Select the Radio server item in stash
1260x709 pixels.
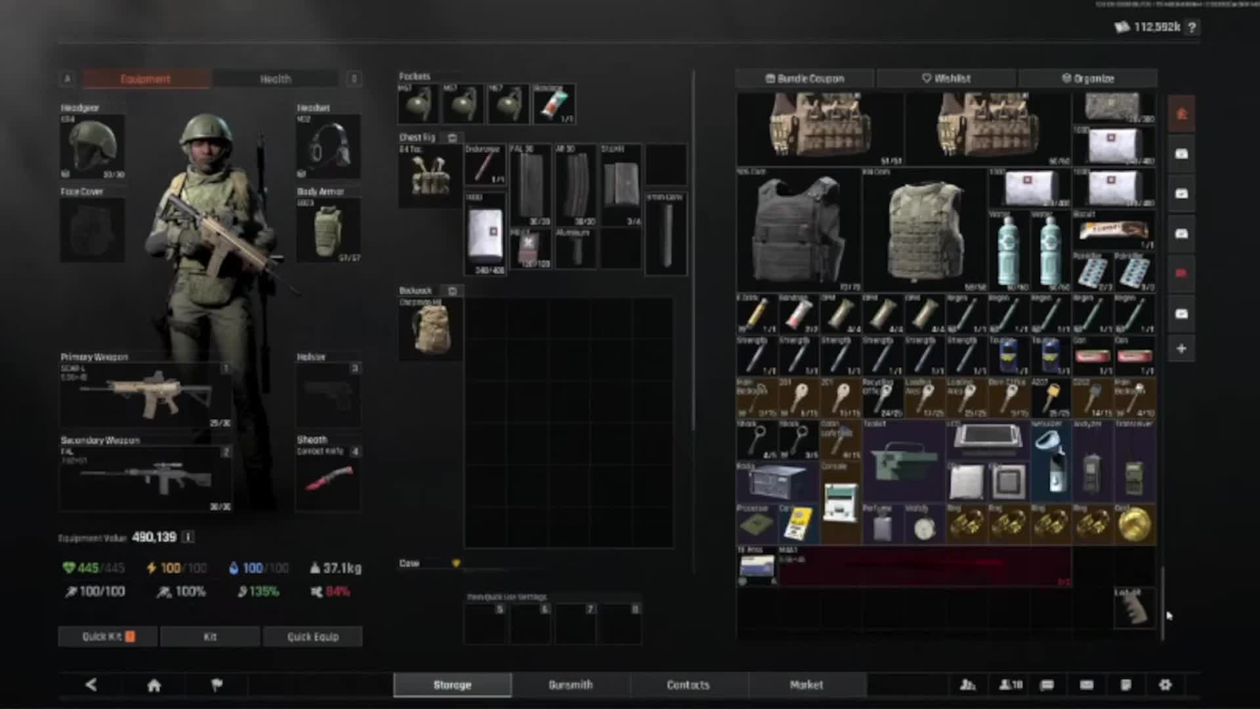click(778, 483)
